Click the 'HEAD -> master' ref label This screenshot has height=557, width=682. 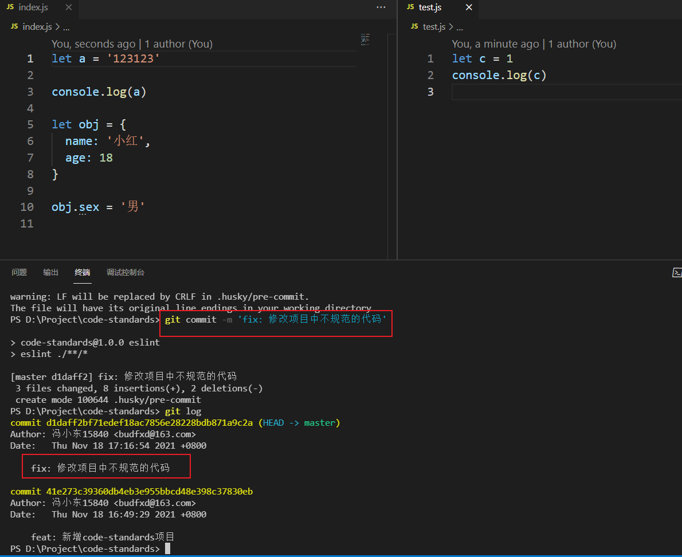pyautogui.click(x=299, y=423)
